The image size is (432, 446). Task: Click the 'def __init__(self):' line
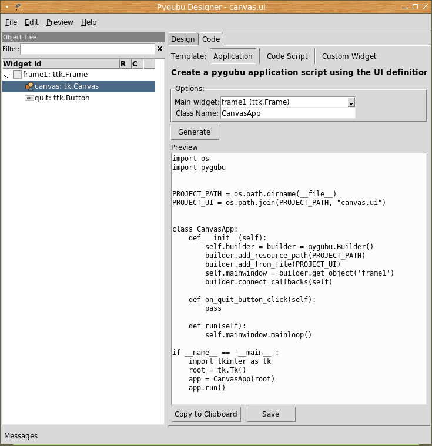(x=227, y=238)
